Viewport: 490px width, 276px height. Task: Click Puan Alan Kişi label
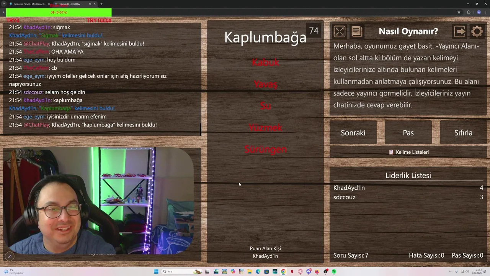coord(265,248)
